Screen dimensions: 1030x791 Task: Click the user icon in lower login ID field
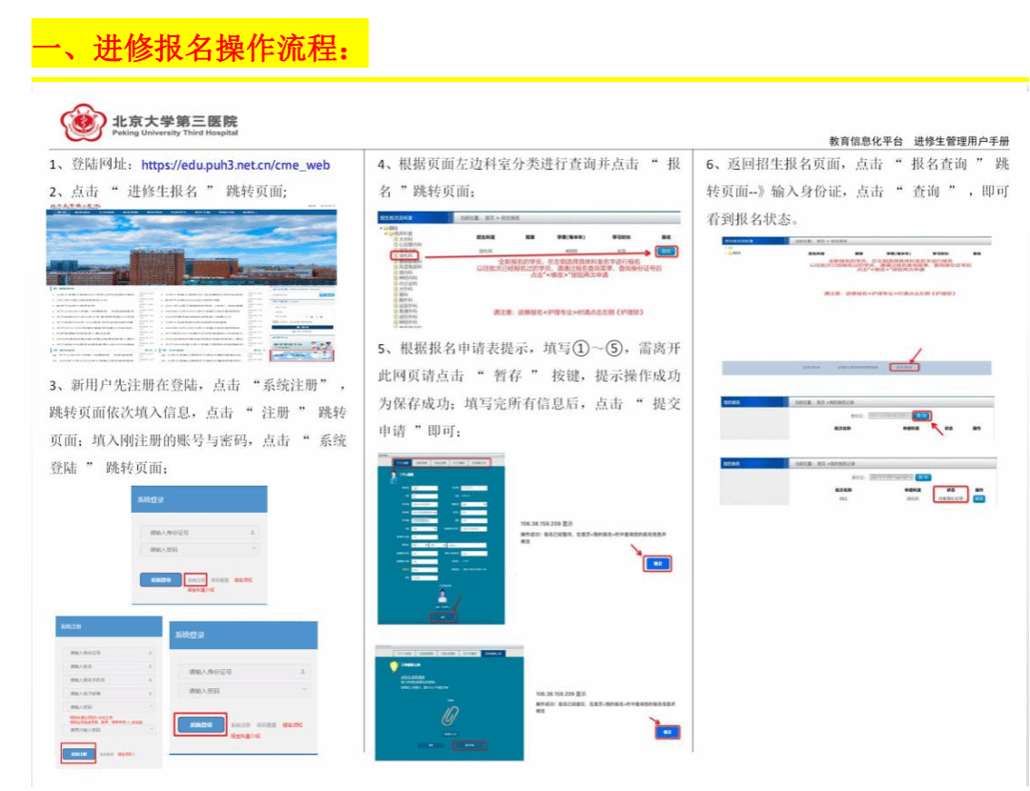click(x=303, y=672)
